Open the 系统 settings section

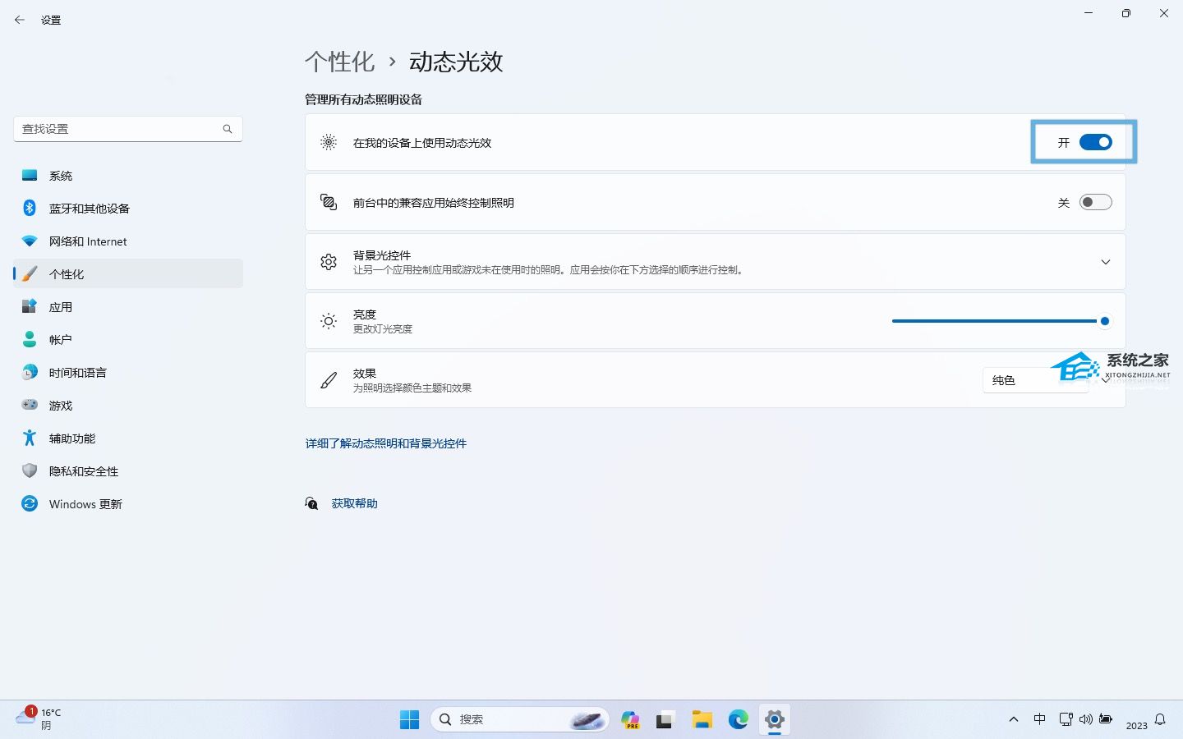coord(61,175)
